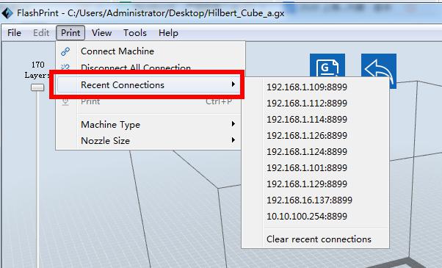Open the View menu

[101, 33]
